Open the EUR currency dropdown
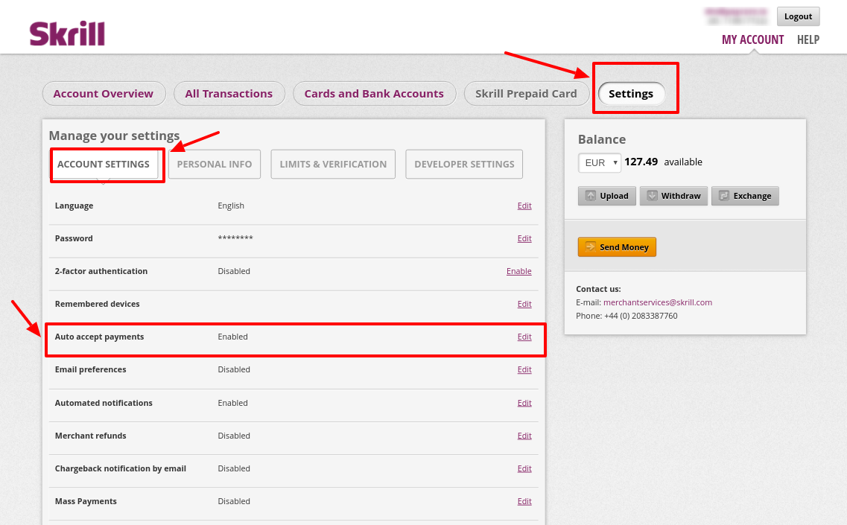This screenshot has width=847, height=525. pos(600,162)
